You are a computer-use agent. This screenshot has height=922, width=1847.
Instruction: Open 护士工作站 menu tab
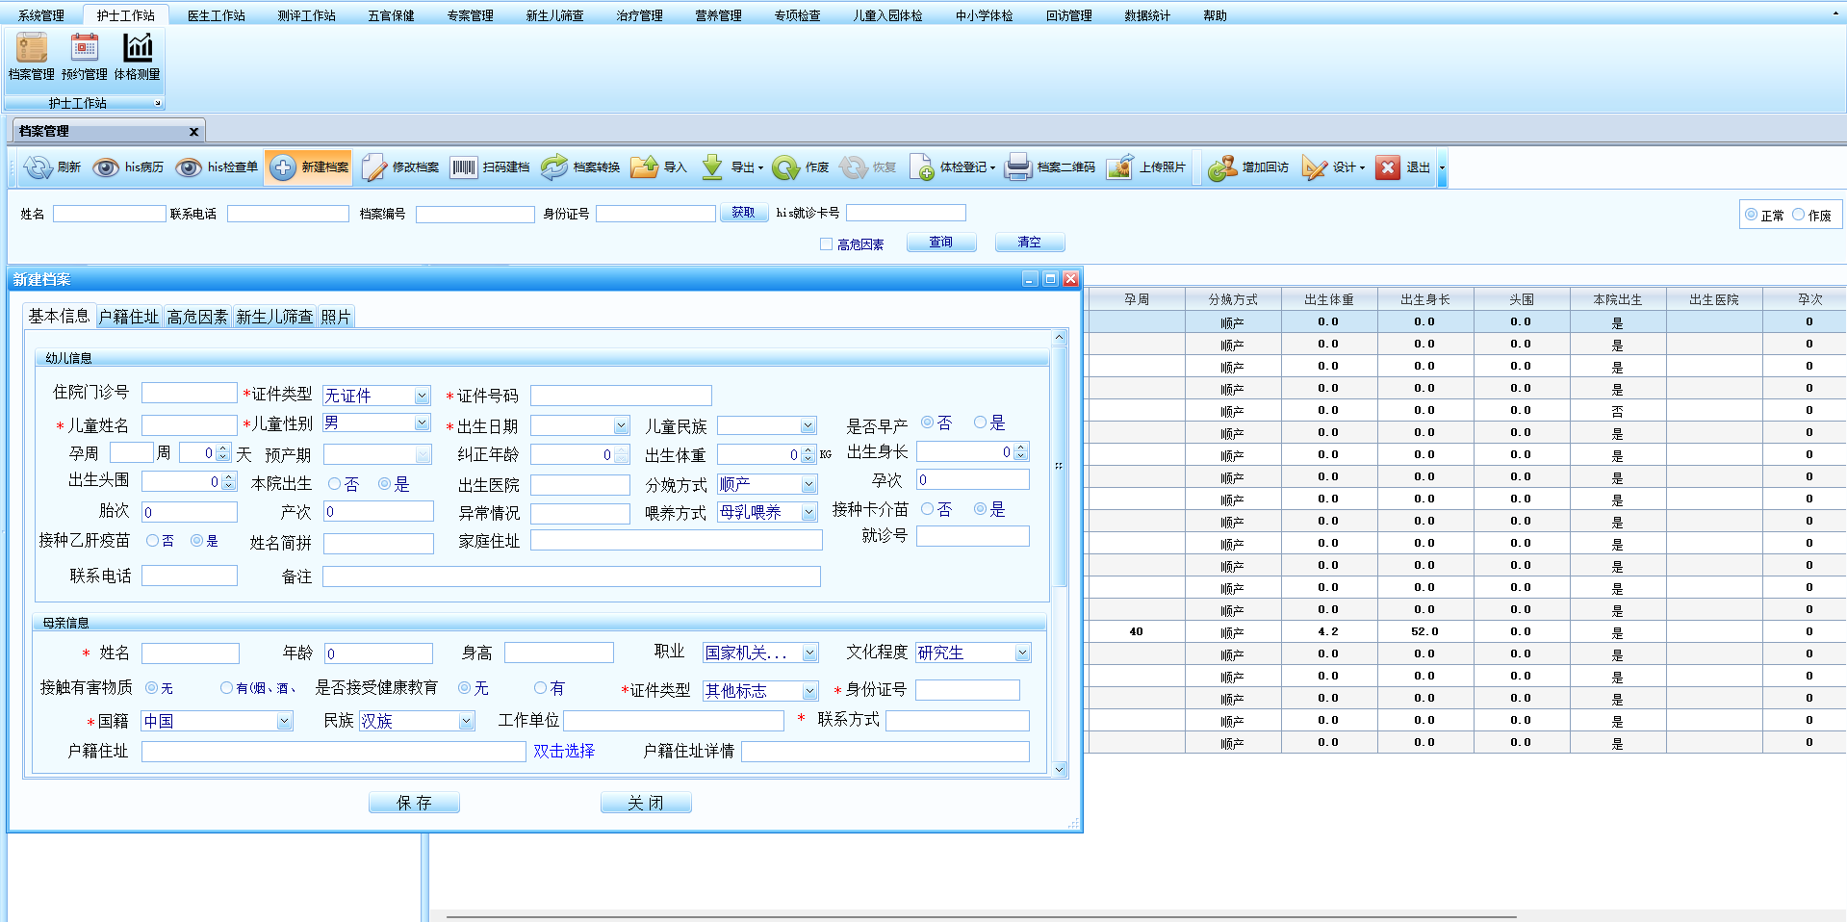coord(125,15)
